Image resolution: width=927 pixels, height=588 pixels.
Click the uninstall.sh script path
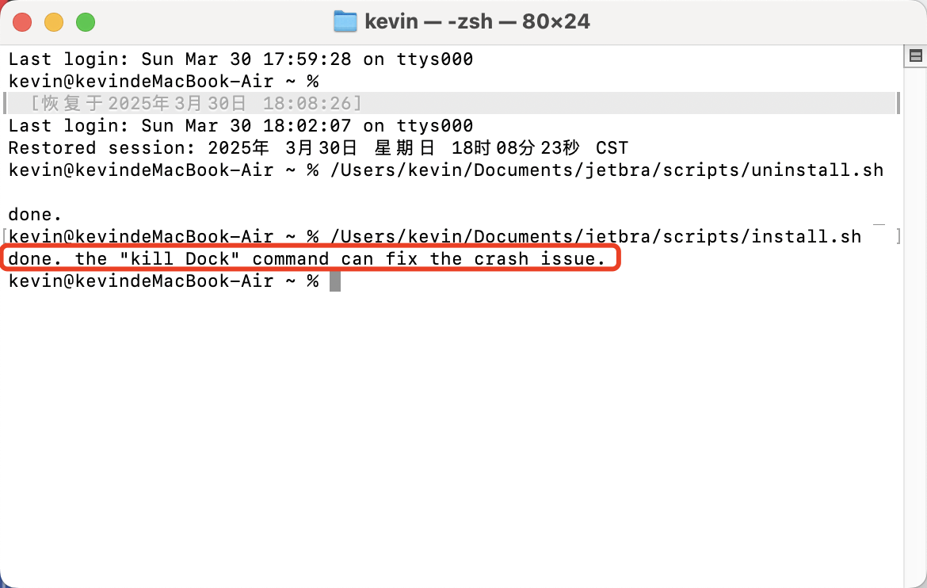[x=607, y=170]
